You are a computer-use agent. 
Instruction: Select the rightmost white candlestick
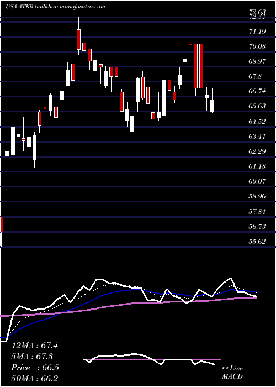click(x=212, y=106)
